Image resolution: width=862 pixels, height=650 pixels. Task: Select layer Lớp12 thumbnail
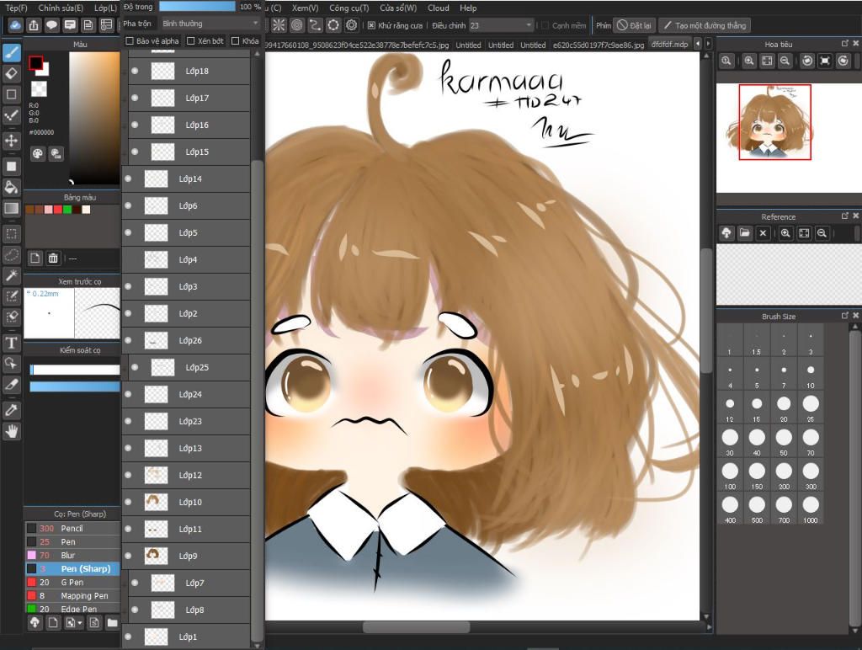tap(156, 475)
